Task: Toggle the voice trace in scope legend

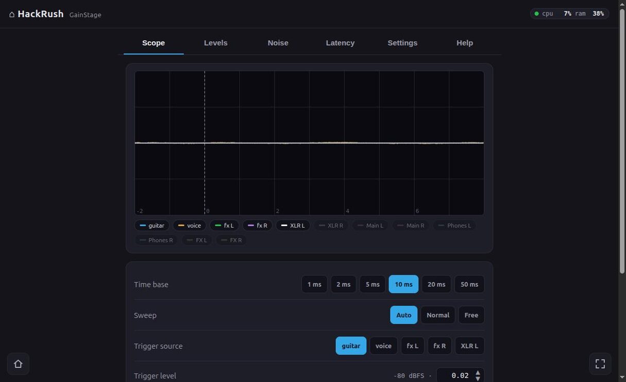Action: pyautogui.click(x=190, y=225)
